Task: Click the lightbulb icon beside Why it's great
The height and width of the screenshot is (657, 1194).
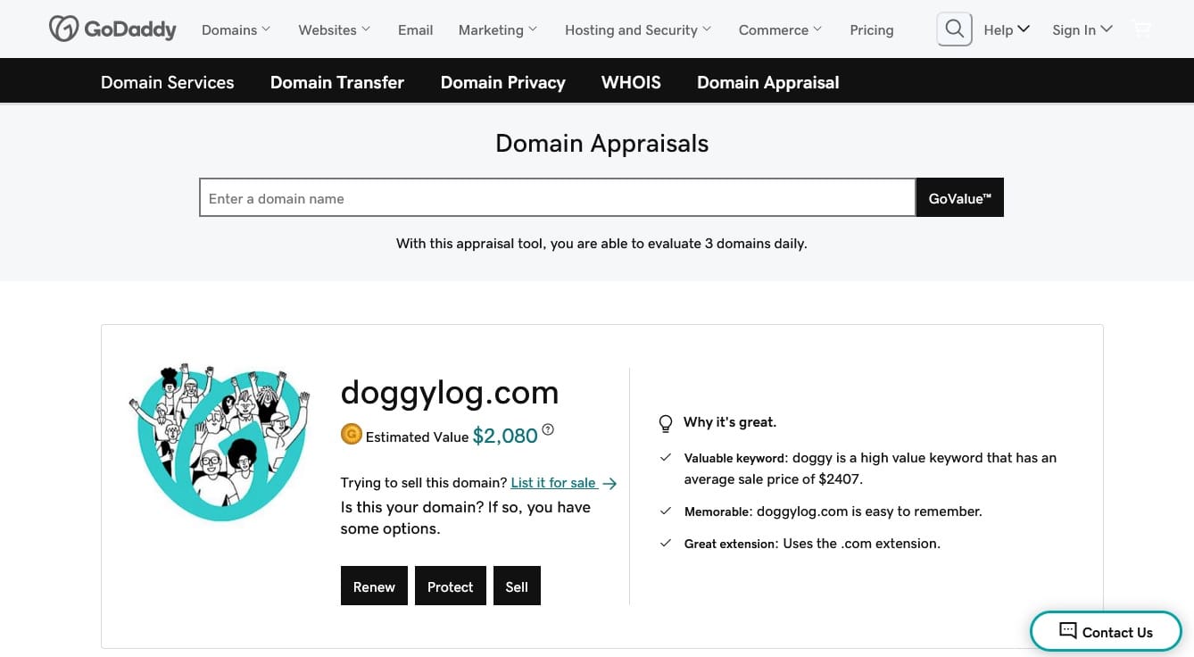Action: pos(666,422)
